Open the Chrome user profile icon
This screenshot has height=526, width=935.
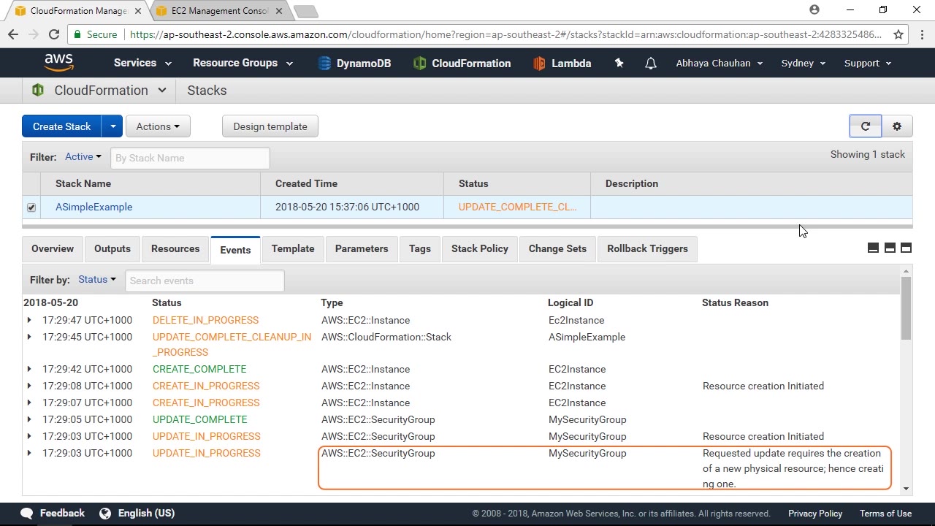coord(814,10)
